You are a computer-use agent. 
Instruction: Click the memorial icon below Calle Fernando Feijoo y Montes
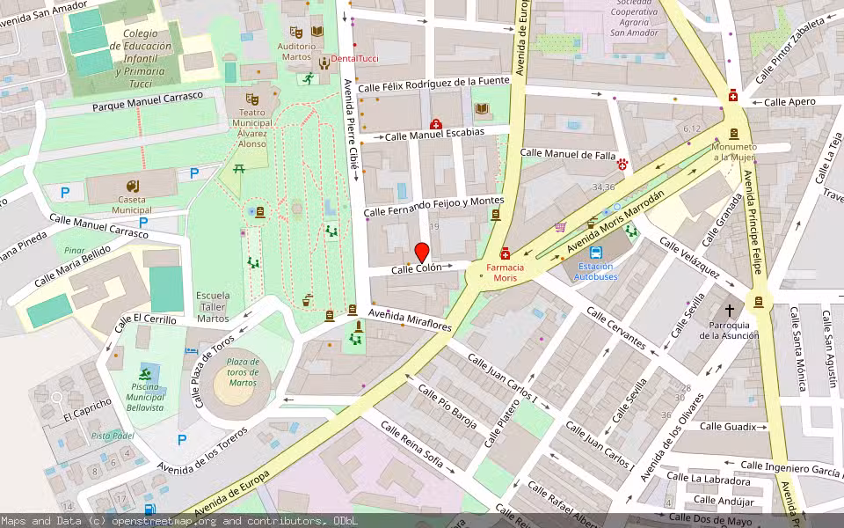495,215
